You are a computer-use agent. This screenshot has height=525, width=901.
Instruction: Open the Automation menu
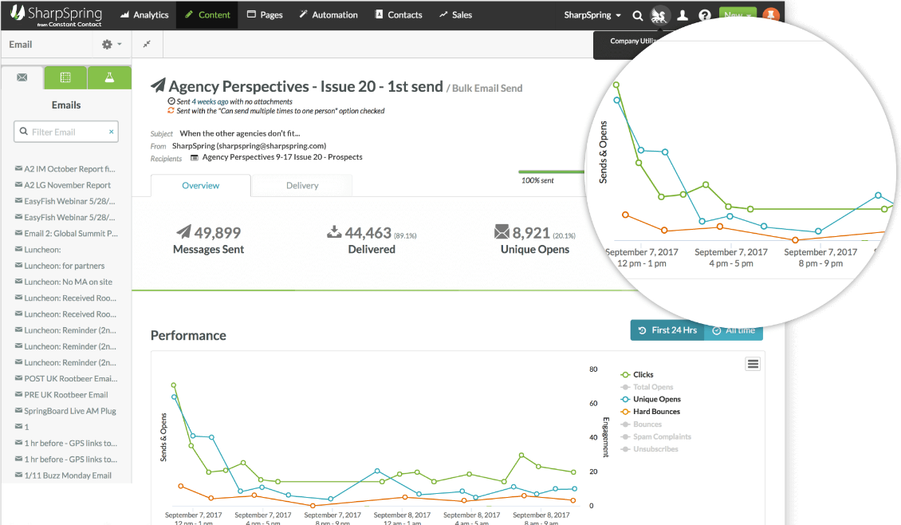pyautogui.click(x=329, y=15)
